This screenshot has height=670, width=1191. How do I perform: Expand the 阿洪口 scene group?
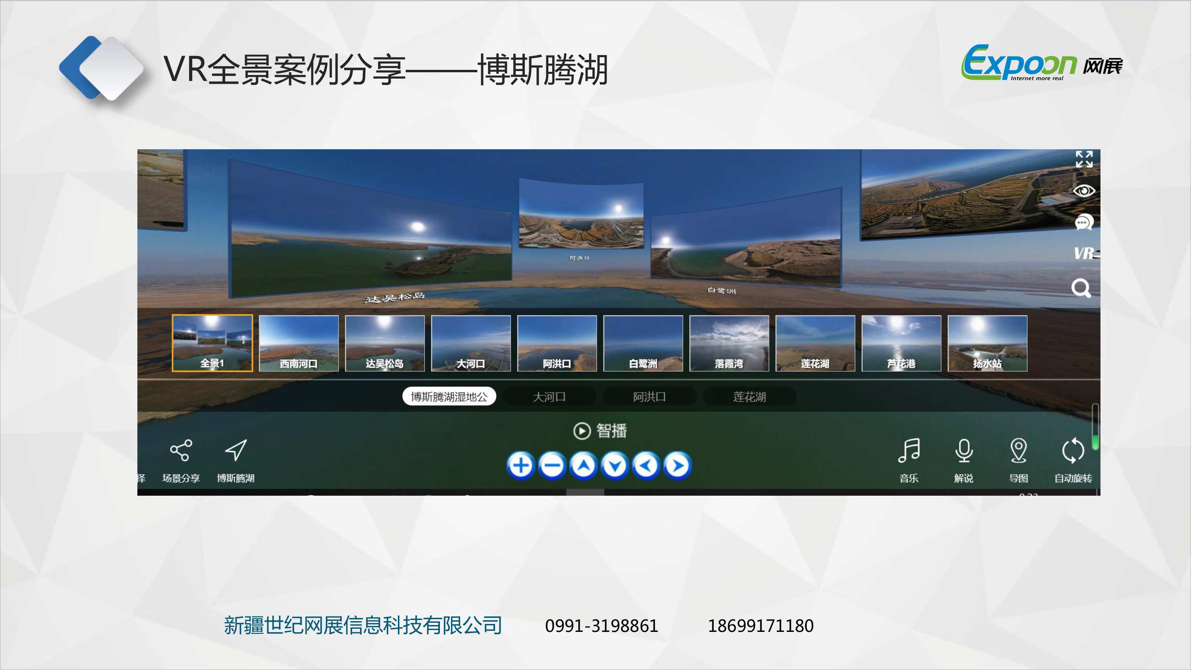pyautogui.click(x=649, y=396)
